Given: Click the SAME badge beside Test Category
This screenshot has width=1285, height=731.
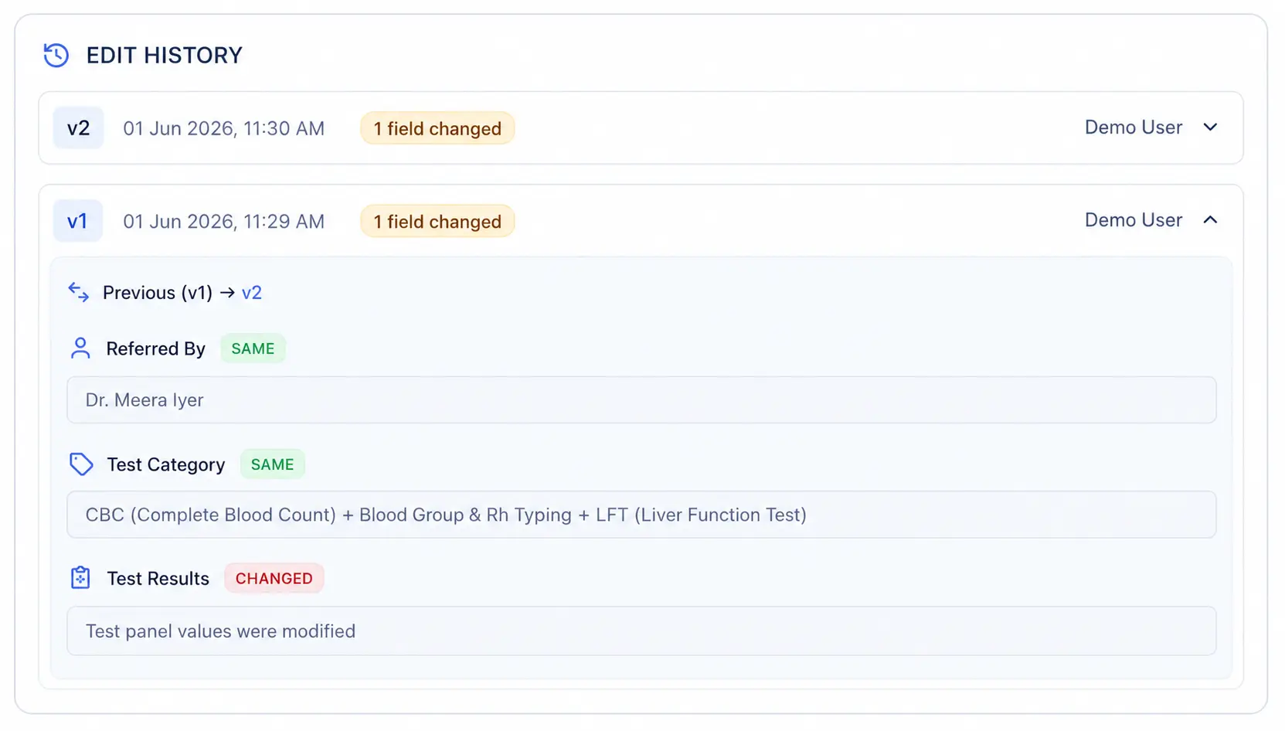Looking at the screenshot, I should point(272,464).
